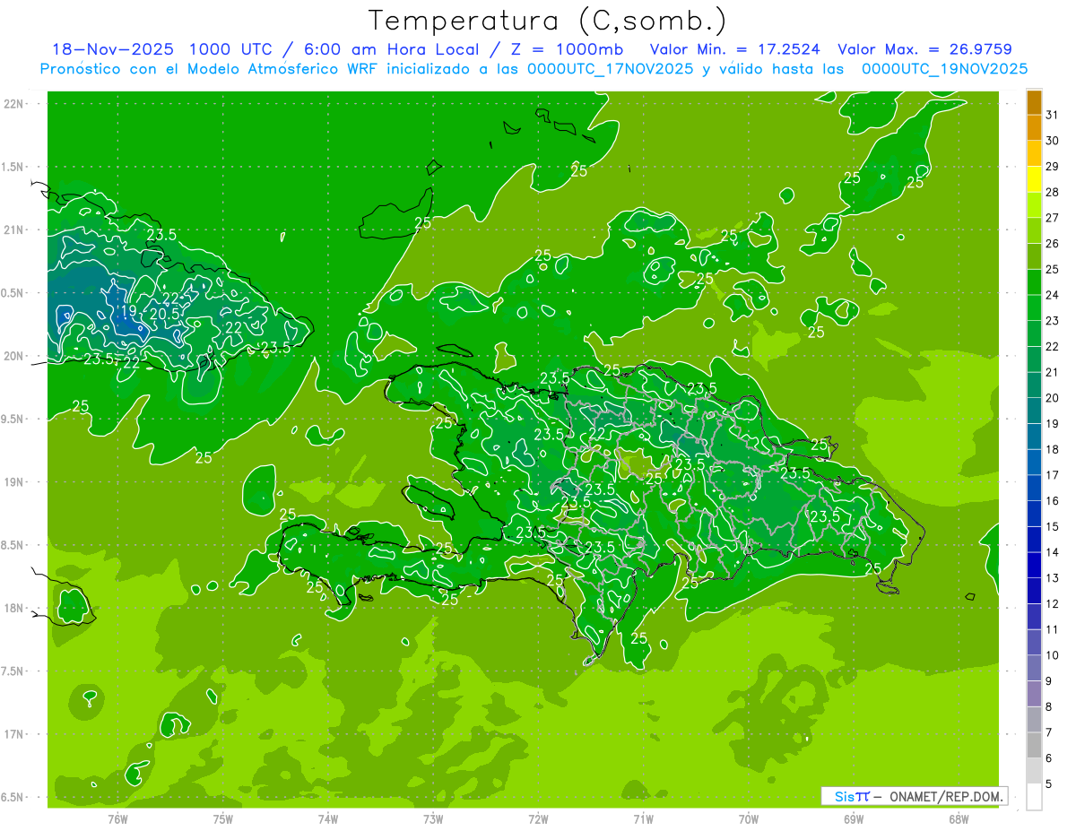Click the "12" value on the color scale
The width and height of the screenshot is (1076, 831).
[1052, 604]
